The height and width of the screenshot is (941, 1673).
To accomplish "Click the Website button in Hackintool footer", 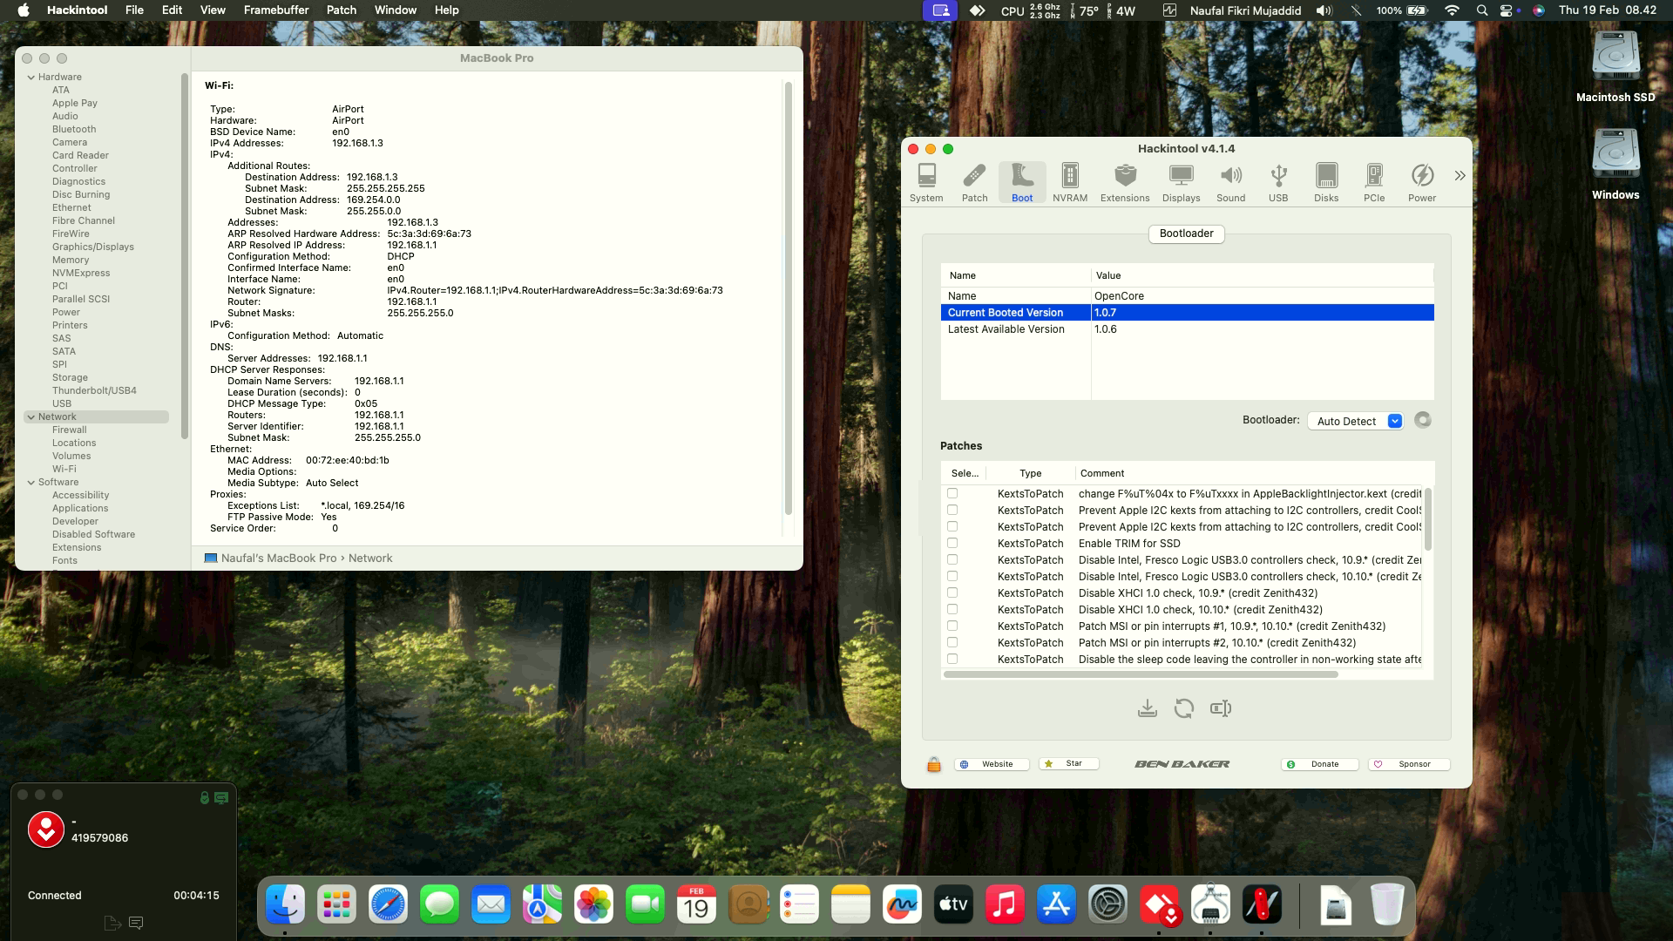I will [x=992, y=764].
